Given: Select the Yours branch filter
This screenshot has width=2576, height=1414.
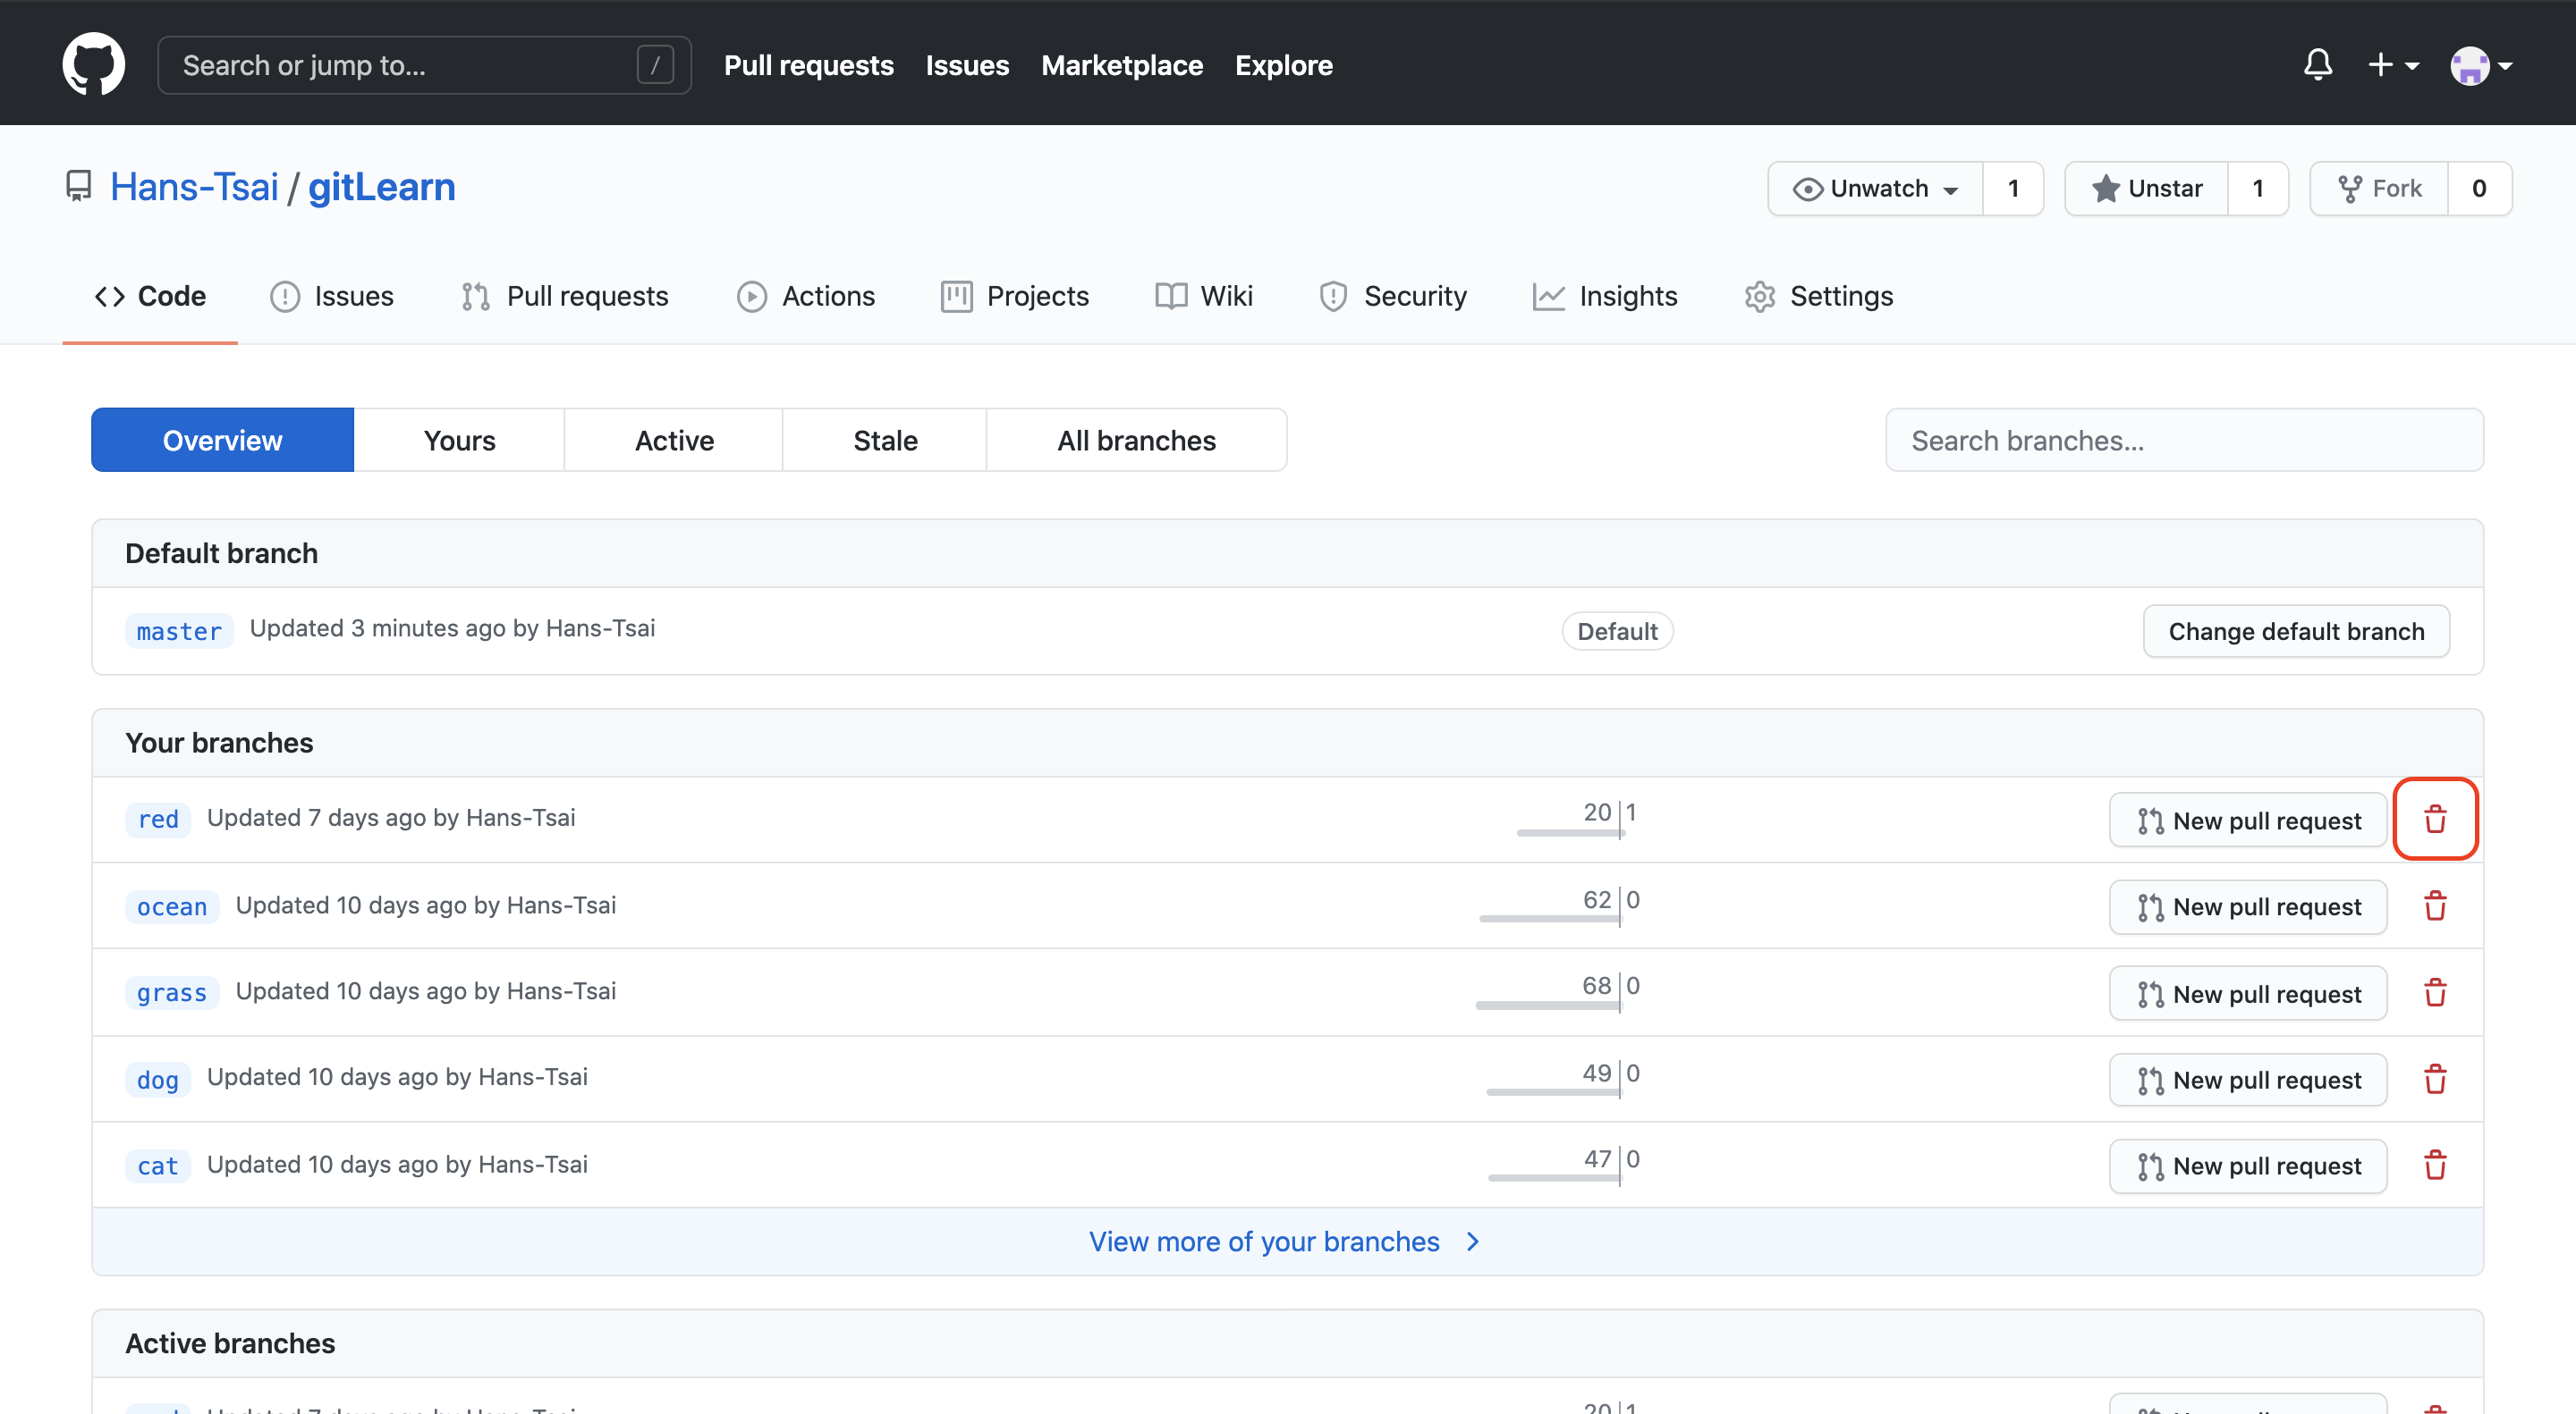Looking at the screenshot, I should (x=459, y=440).
